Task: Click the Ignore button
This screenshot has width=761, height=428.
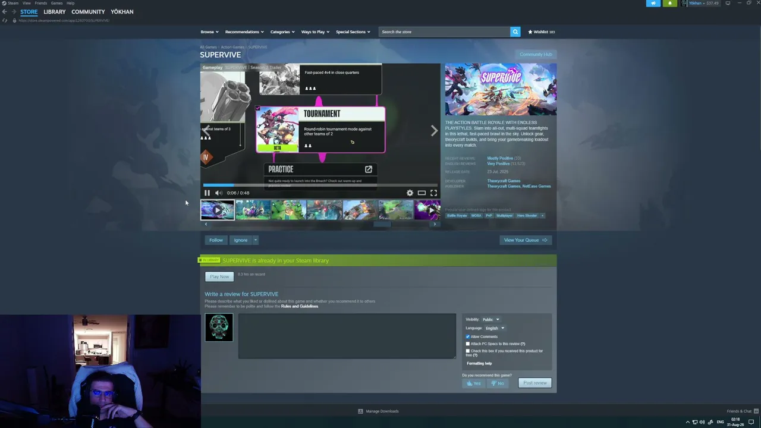Action: (240, 240)
